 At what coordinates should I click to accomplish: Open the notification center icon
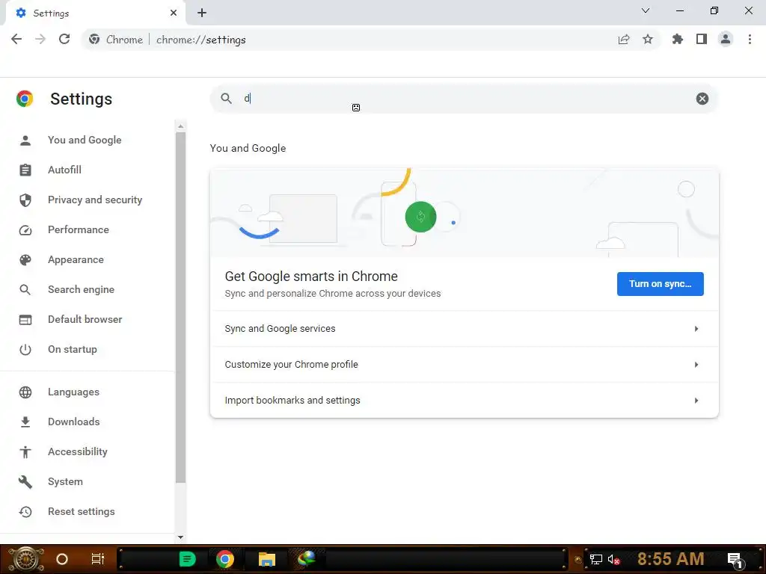[x=735, y=561]
